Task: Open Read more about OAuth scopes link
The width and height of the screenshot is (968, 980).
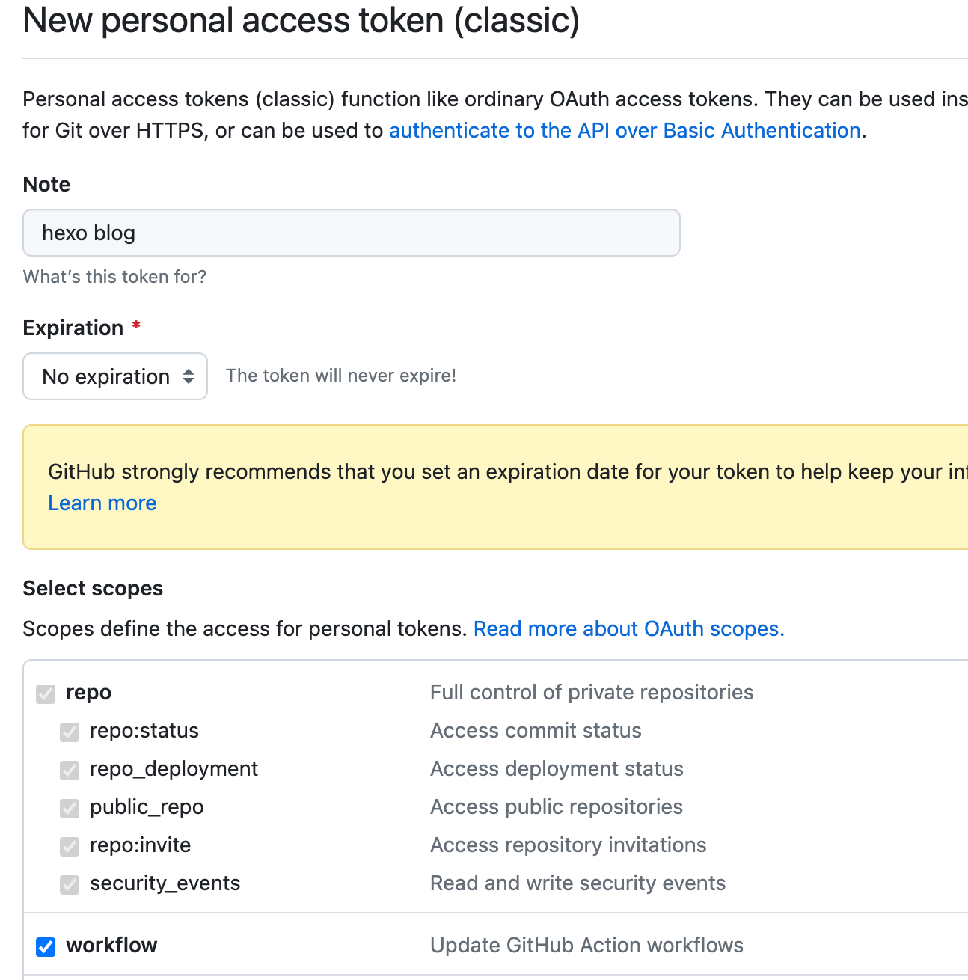Action: 629,628
